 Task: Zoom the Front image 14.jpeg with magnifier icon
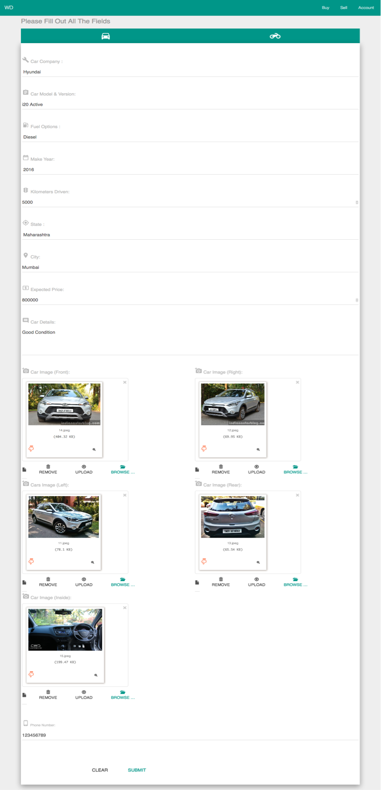pos(94,450)
